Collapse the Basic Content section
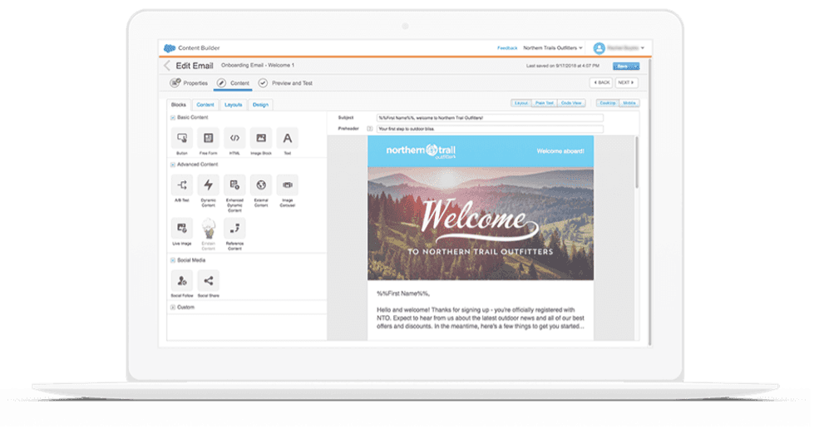The height and width of the screenshot is (429, 814). click(x=173, y=118)
